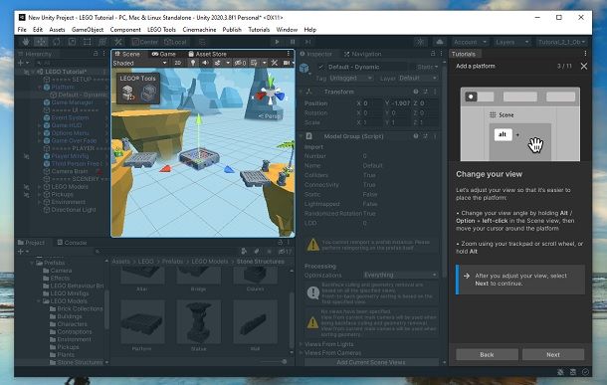
Task: Open the LEGO Tools menu
Action: coord(161,30)
